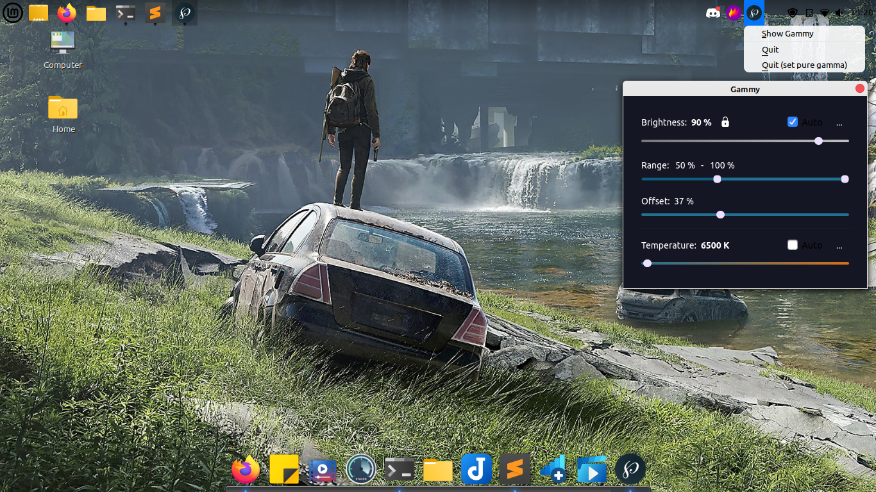Open the Files folder in the dock

(x=438, y=471)
